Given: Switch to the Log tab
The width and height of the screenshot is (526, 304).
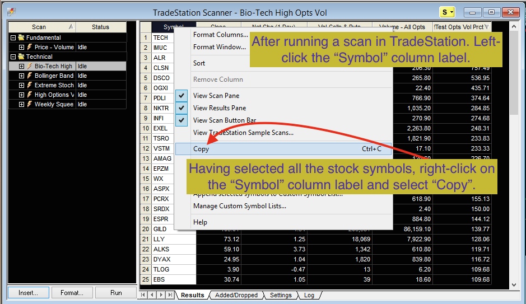Looking at the screenshot, I should click(x=309, y=295).
